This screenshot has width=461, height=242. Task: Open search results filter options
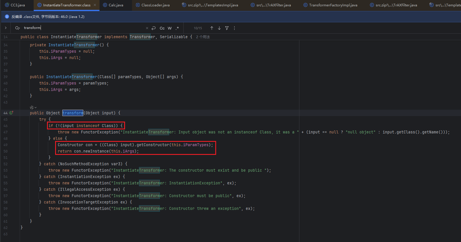pyautogui.click(x=227, y=28)
